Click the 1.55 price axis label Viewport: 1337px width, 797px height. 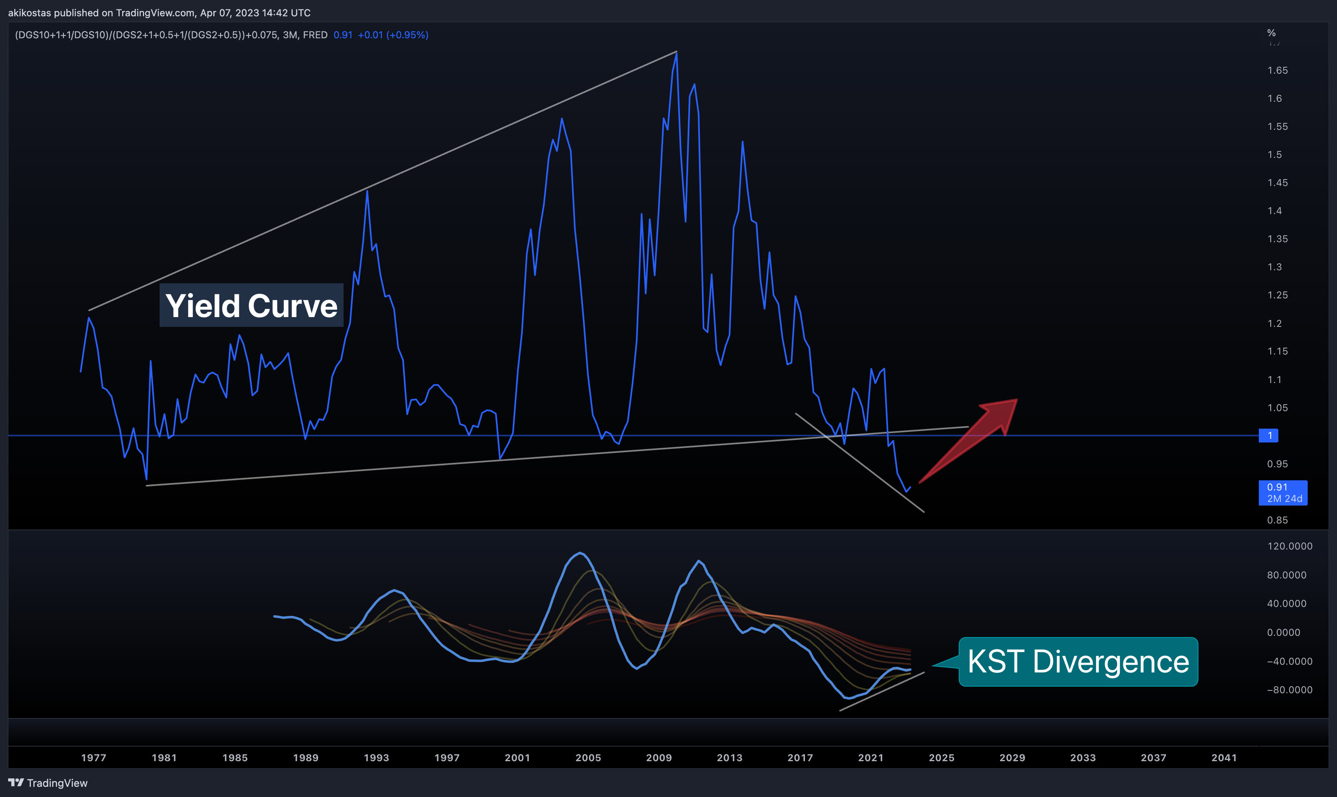[x=1278, y=127]
